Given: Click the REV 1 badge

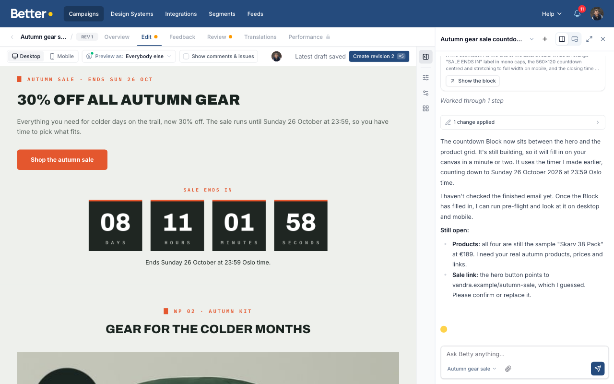Looking at the screenshot, I should tap(87, 37).
